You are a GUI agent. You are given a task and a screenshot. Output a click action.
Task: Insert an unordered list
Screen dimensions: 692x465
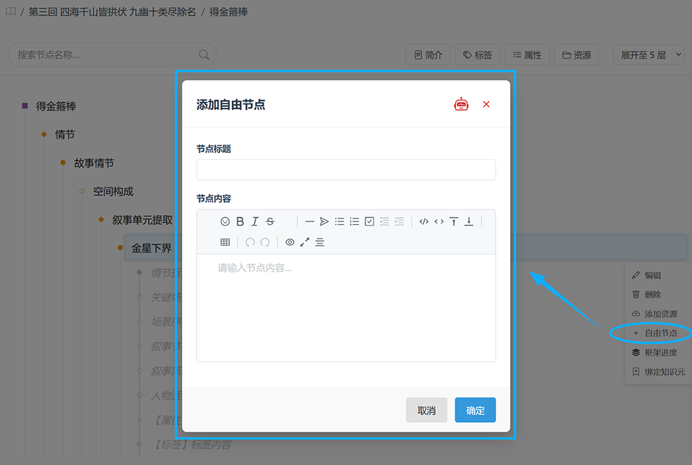pyautogui.click(x=339, y=221)
